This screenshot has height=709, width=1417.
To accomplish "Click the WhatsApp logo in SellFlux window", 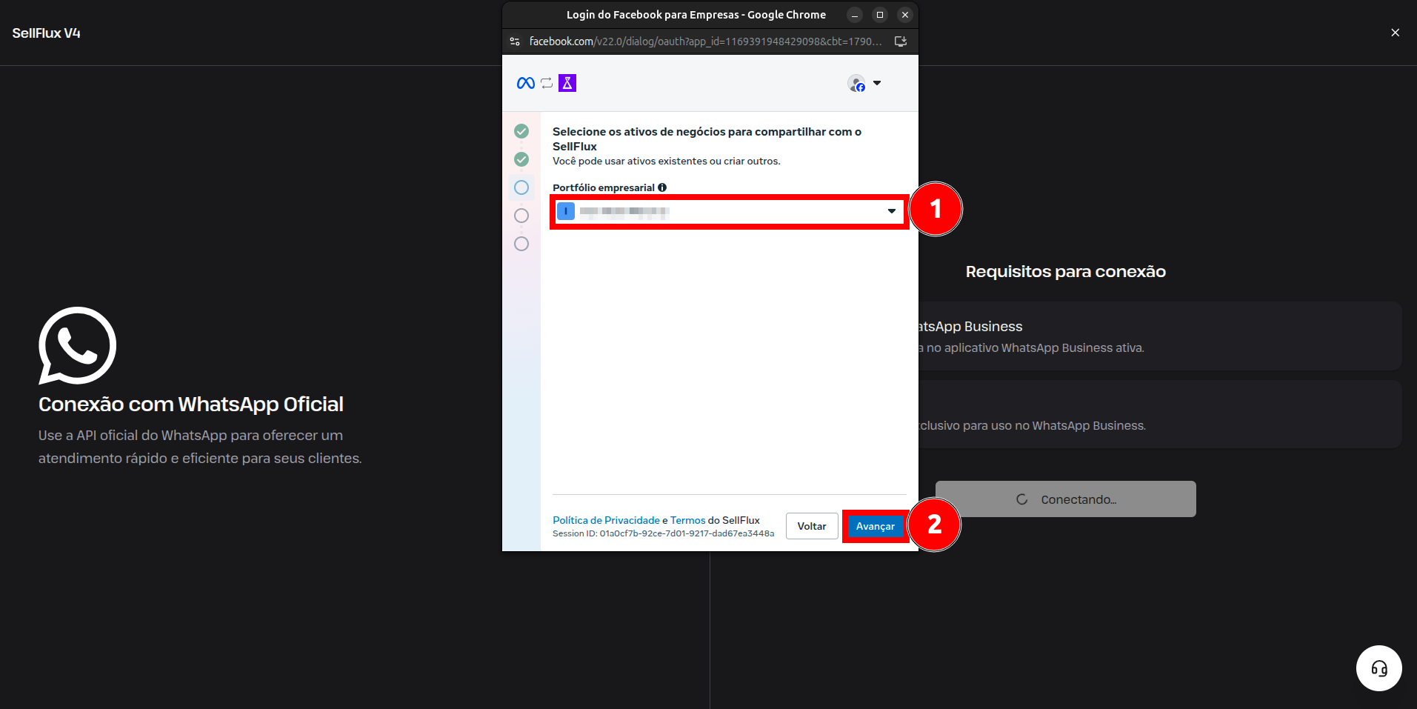I will [77, 345].
